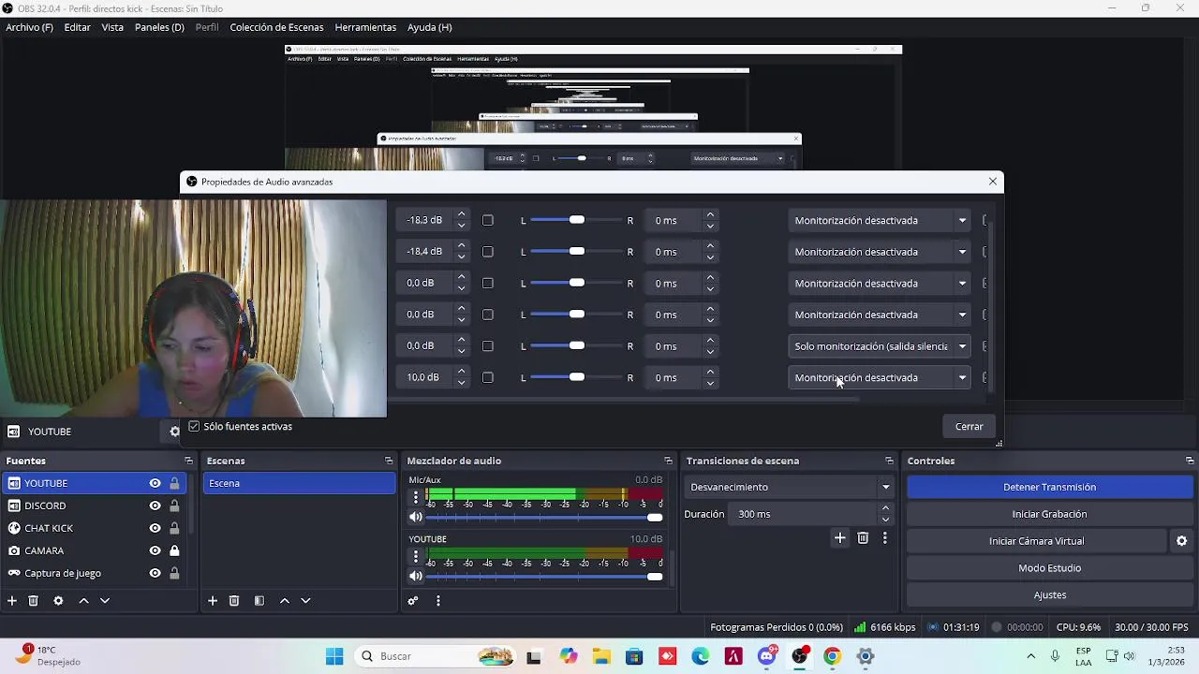This screenshot has height=674, width=1199.
Task: Select DISCORD source in Fuentes list
Action: 94,505
